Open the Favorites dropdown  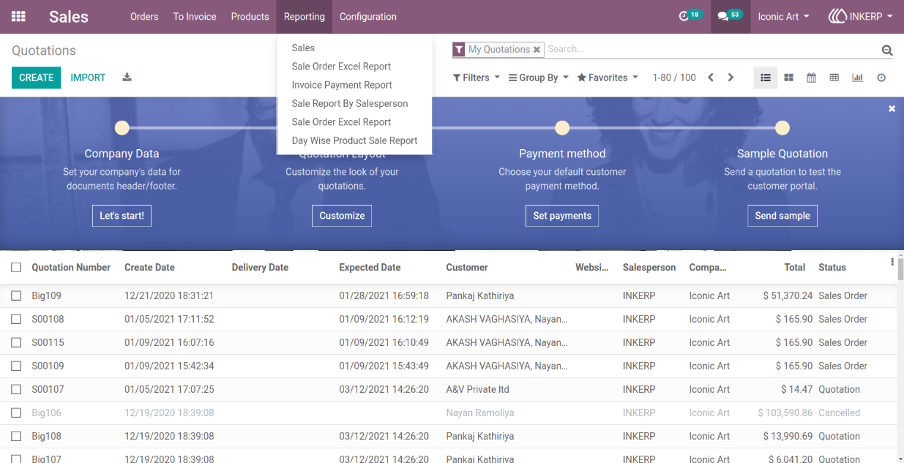tap(608, 78)
